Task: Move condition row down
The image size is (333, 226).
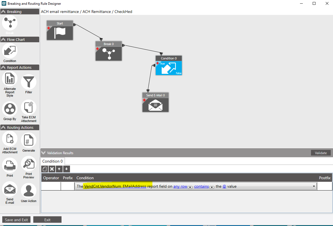Action: click(x=67, y=169)
